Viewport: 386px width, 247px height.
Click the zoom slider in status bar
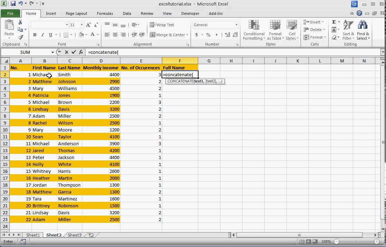pyautogui.click(x=356, y=241)
